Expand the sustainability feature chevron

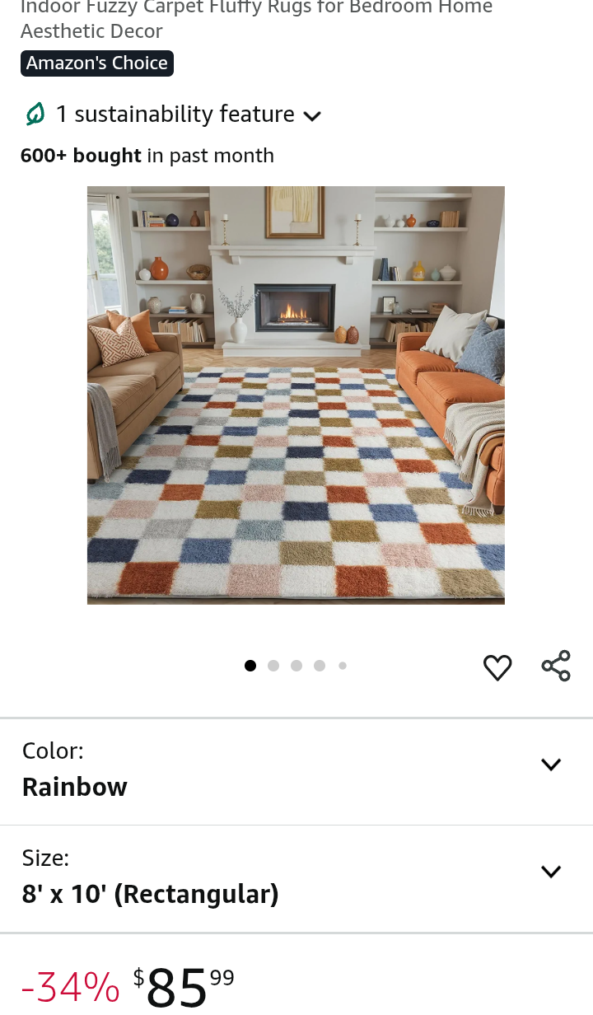click(x=312, y=116)
